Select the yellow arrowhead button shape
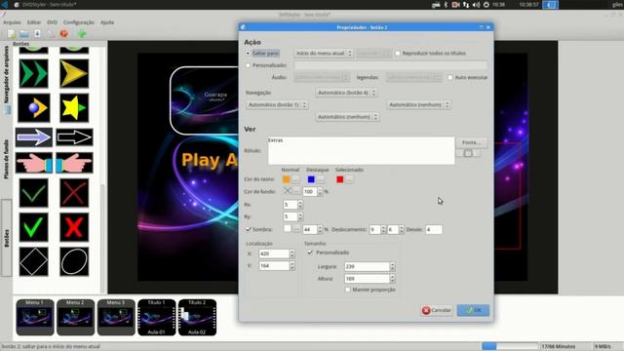 pos(74,74)
